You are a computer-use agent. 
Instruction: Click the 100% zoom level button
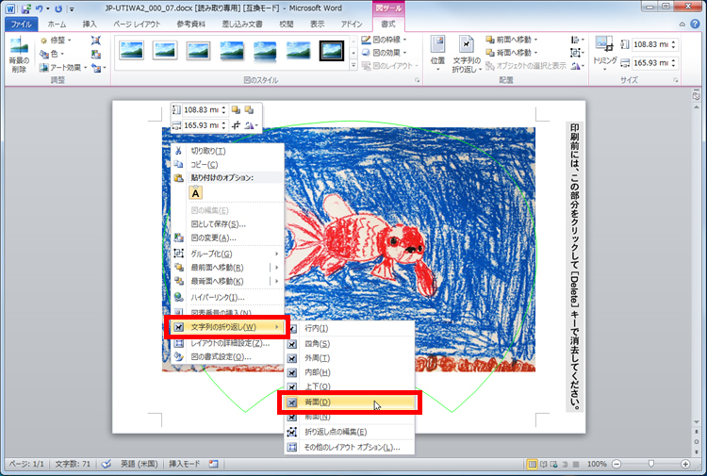point(597,464)
